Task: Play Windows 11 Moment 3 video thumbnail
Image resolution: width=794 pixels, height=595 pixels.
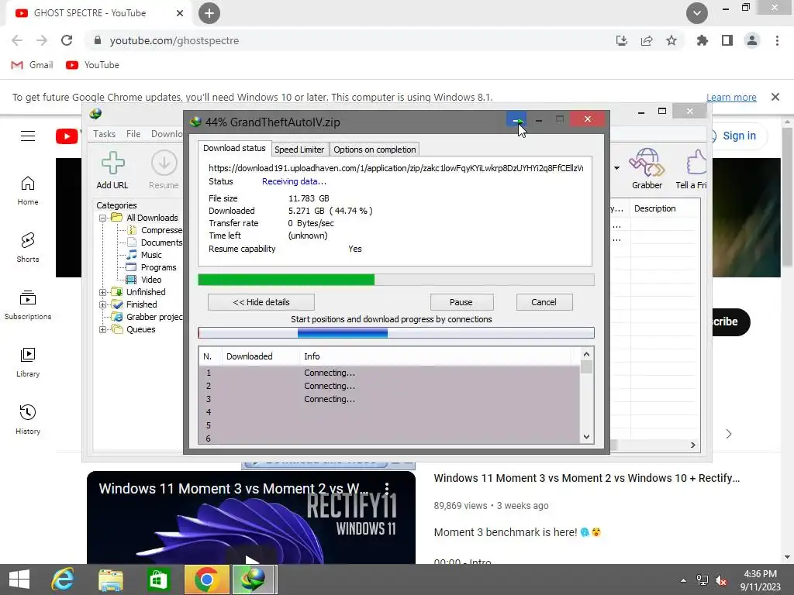Action: point(251,517)
